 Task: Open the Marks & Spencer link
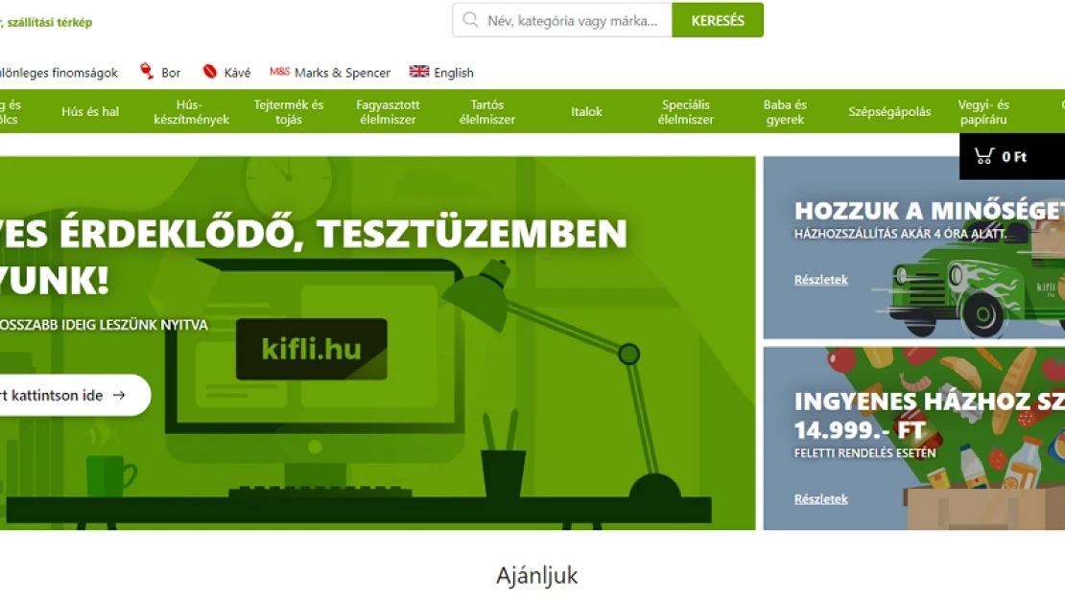point(343,73)
